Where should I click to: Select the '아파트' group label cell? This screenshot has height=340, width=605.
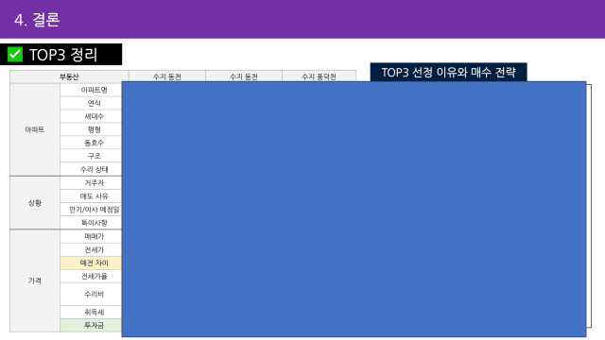35,129
